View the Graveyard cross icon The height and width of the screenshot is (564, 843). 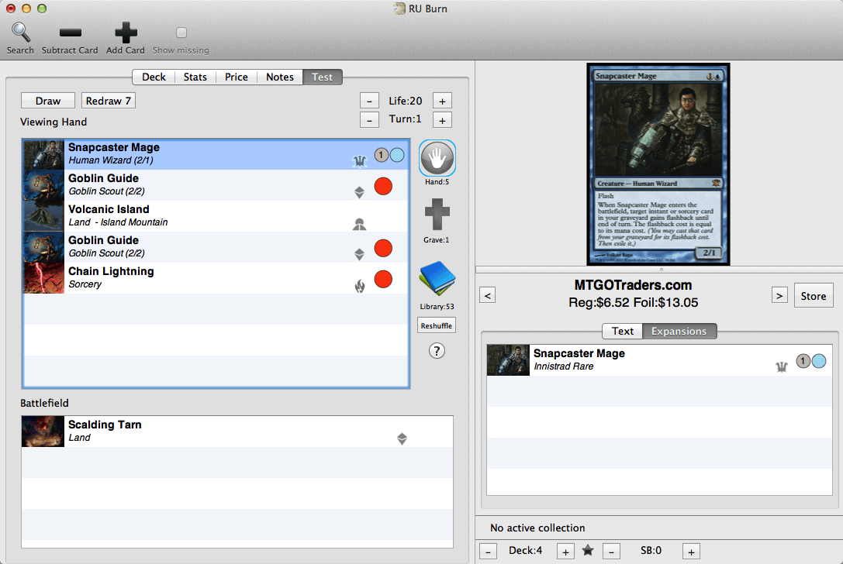tap(437, 214)
